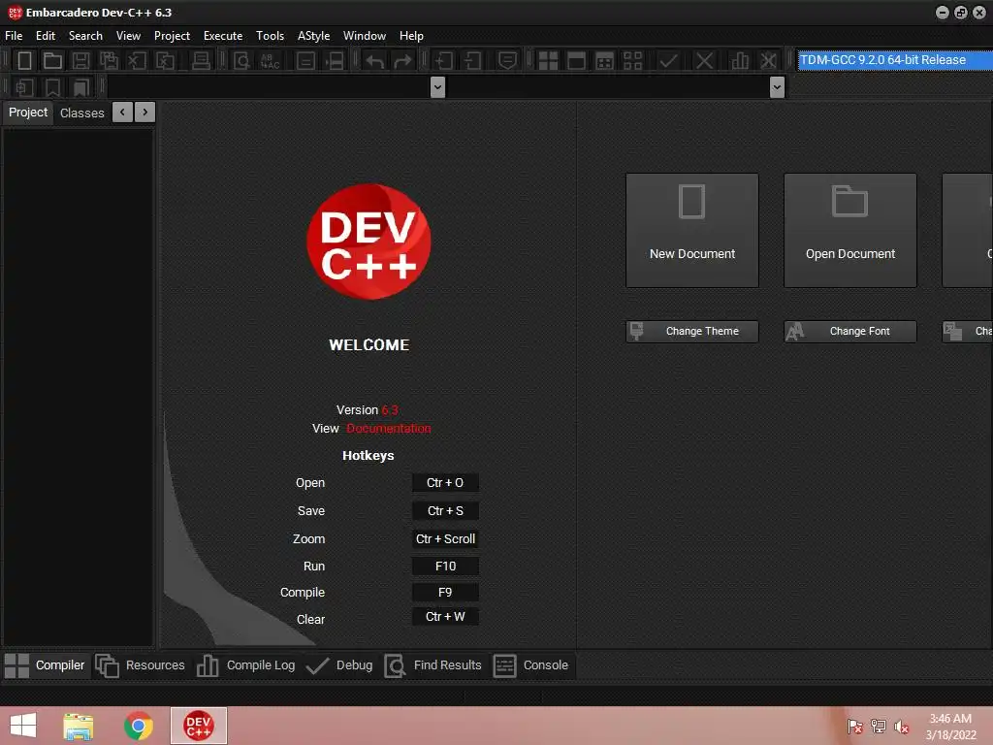The width and height of the screenshot is (993, 745).
Task: Open the TDM-GCC 9.2.0 compiler set dropdown
Action: pyautogui.click(x=895, y=60)
